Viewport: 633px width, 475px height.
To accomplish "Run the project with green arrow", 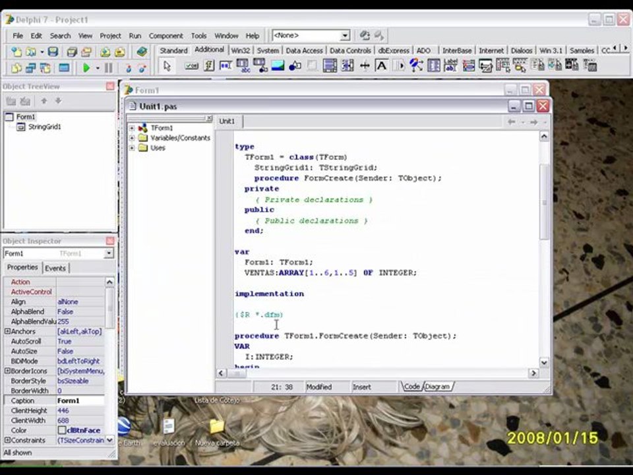I will pyautogui.click(x=86, y=68).
